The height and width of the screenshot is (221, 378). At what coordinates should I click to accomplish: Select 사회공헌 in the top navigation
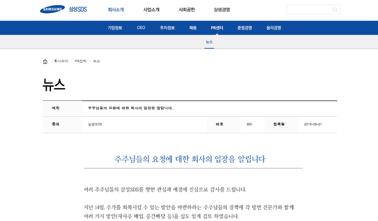coord(186,10)
